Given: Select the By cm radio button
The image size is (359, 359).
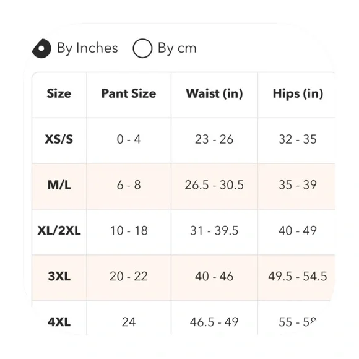Looking at the screenshot, I should click(142, 48).
